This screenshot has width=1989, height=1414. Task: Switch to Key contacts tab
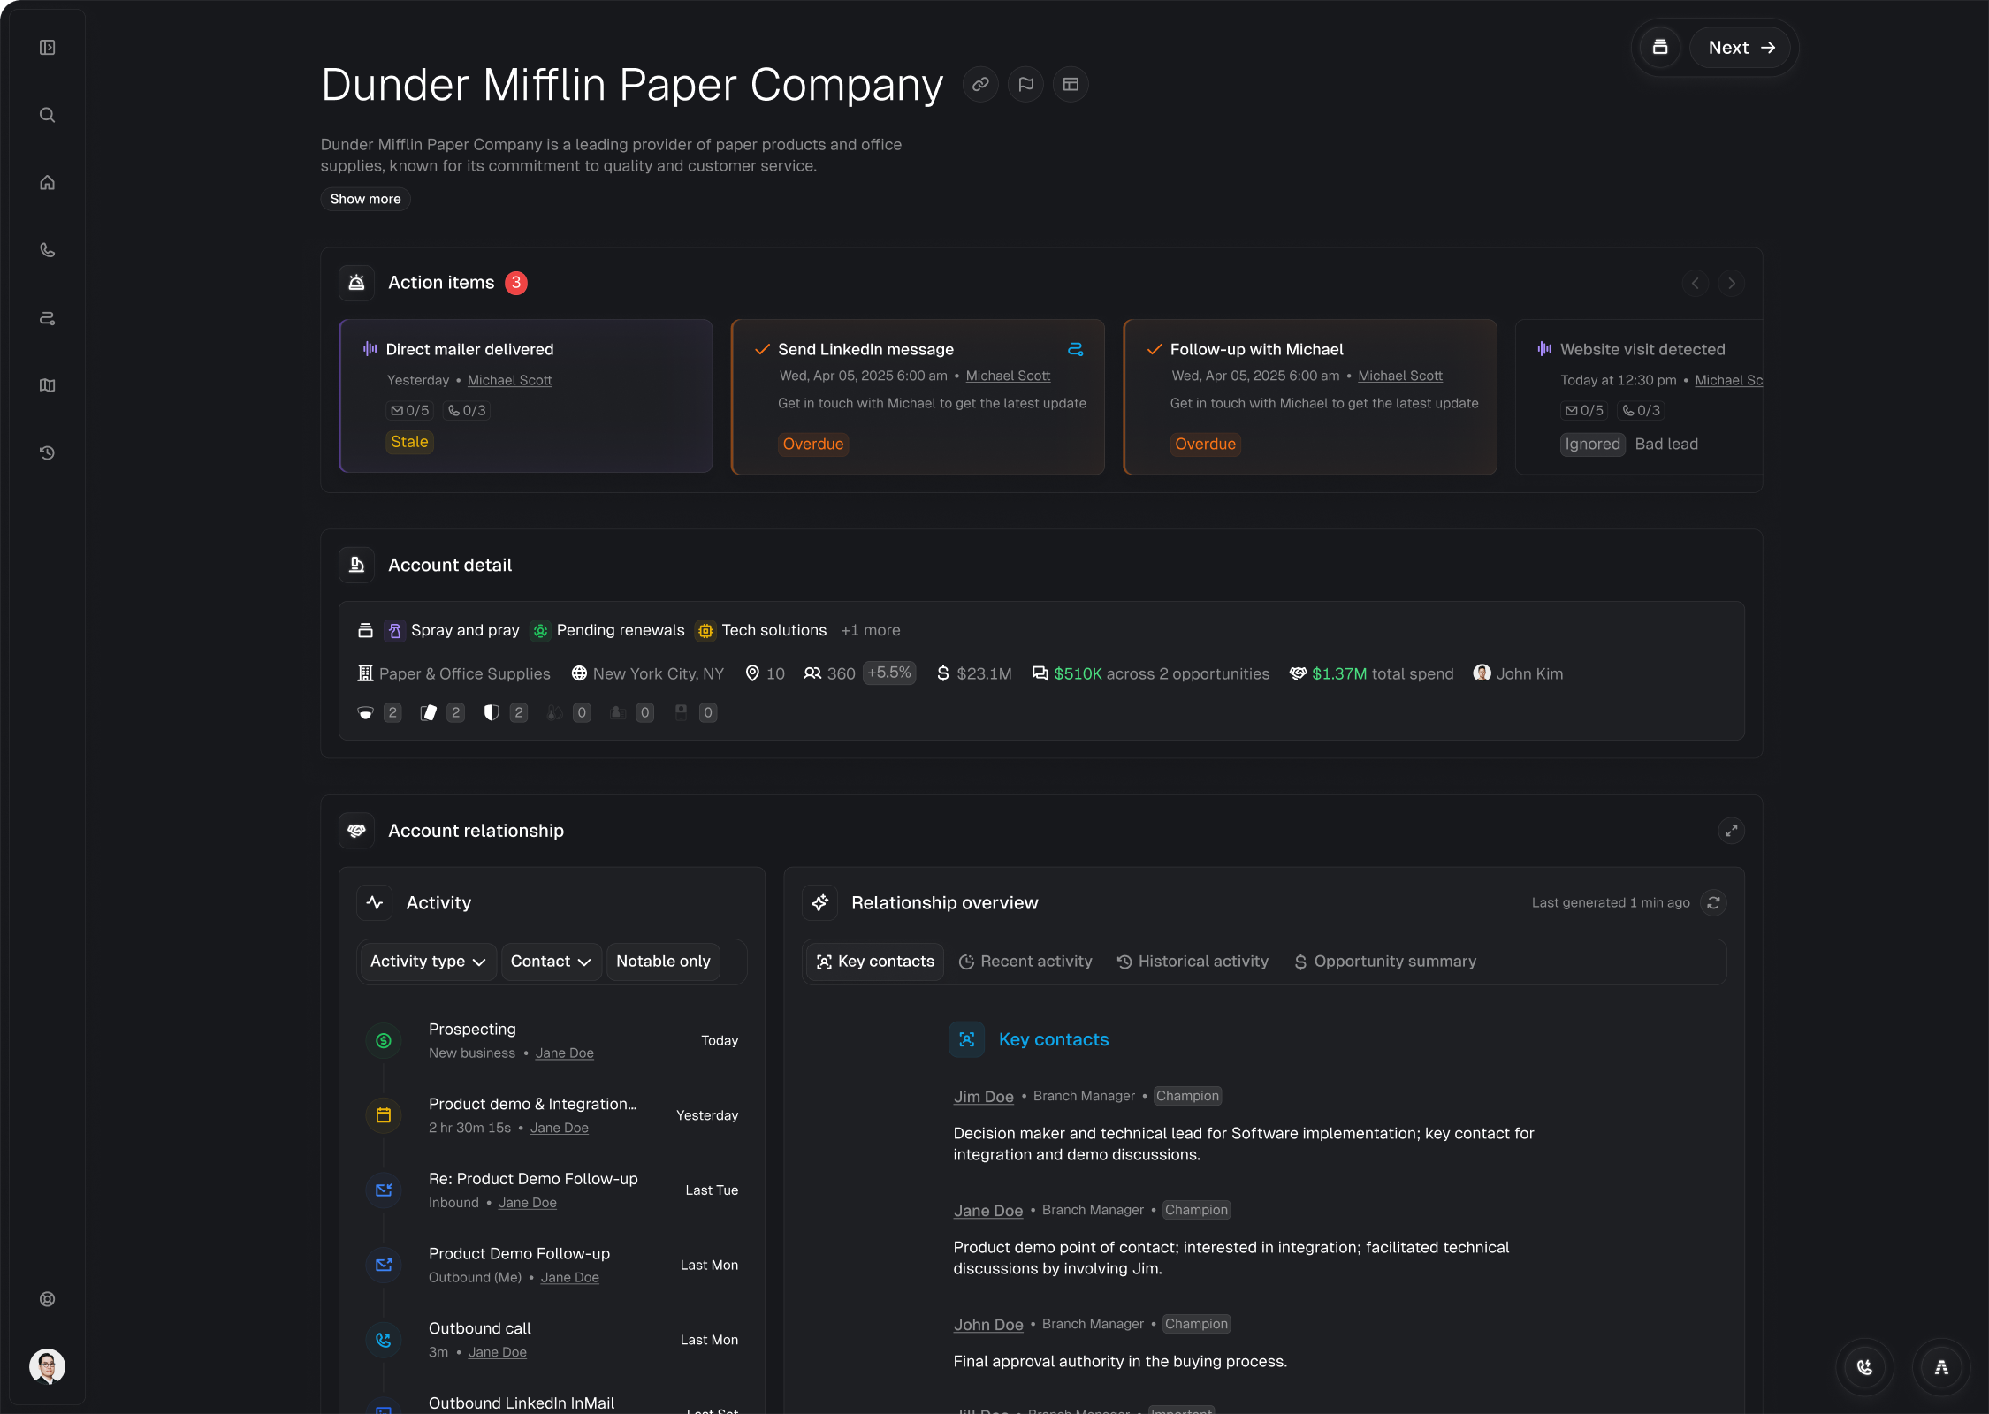tap(875, 962)
